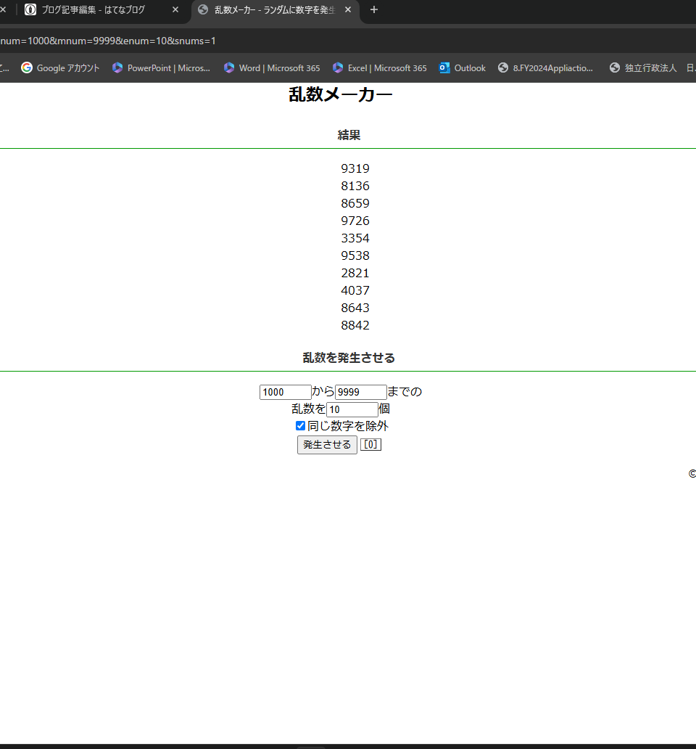
Task: Click result number 3354
Action: click(355, 238)
